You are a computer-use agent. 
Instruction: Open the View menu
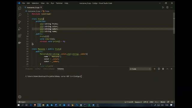tap(43, 3)
